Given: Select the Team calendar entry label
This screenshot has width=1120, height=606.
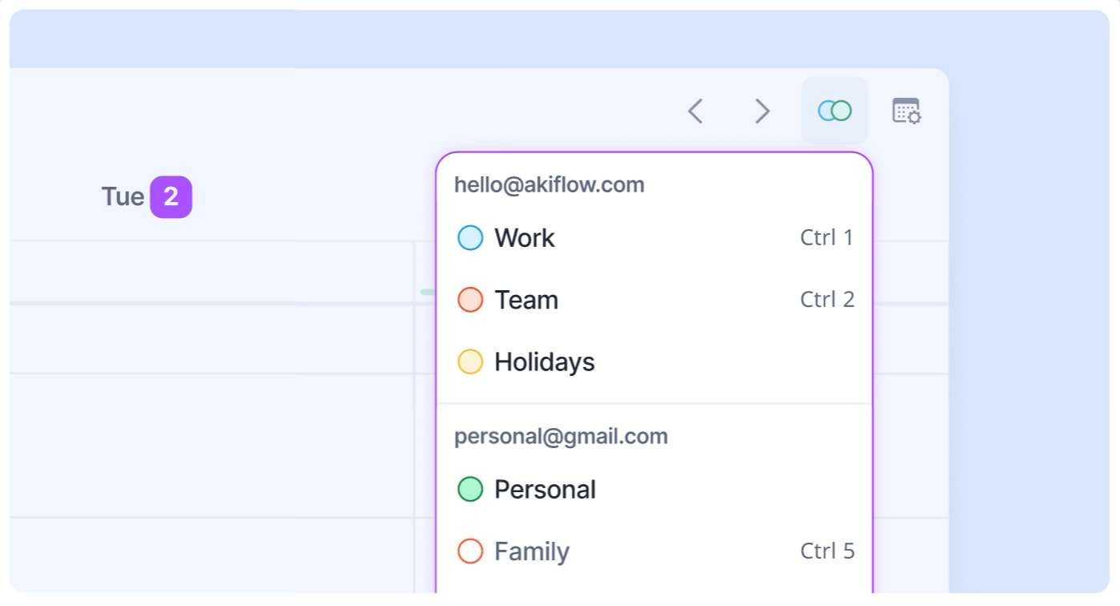Looking at the screenshot, I should (526, 300).
